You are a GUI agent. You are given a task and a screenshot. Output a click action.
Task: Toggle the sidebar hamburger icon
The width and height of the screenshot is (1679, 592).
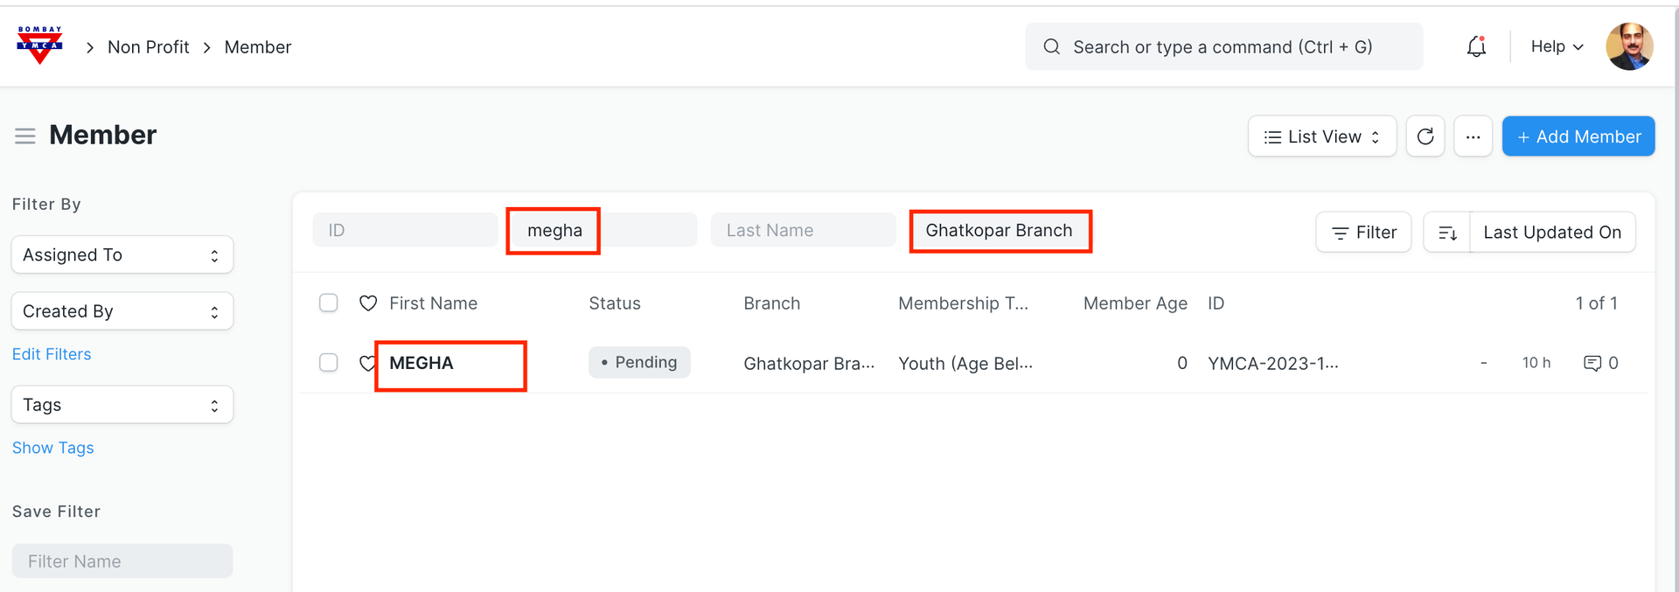25,136
